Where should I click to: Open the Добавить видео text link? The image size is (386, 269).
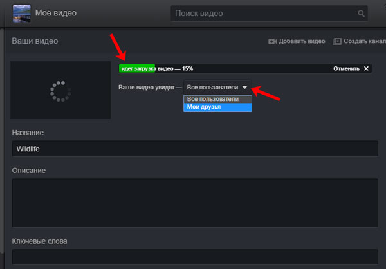pyautogui.click(x=302, y=41)
